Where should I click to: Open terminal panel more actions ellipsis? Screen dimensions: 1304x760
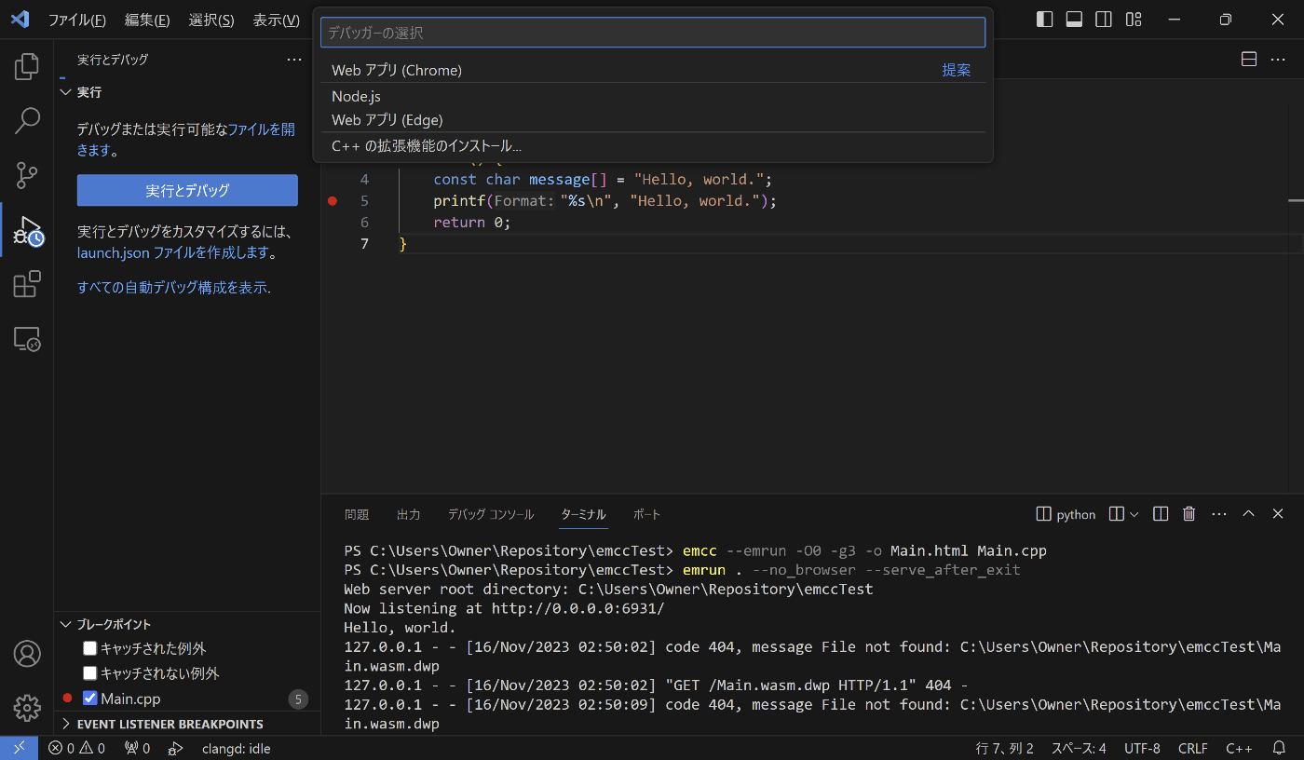coord(1219,514)
